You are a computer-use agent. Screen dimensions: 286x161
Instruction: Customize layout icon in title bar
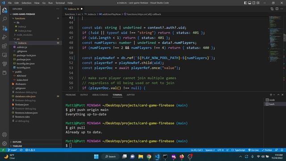point(258,3)
